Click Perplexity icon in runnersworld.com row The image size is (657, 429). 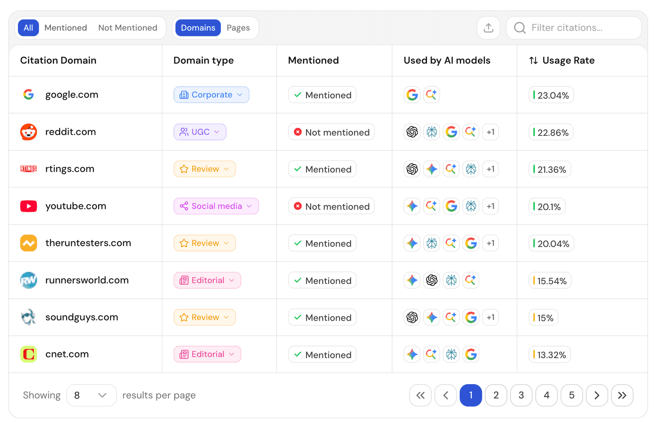(x=451, y=280)
